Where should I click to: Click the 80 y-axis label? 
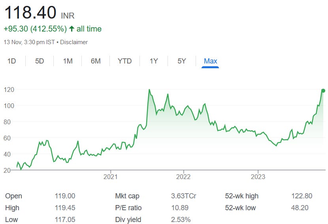click(7, 122)
